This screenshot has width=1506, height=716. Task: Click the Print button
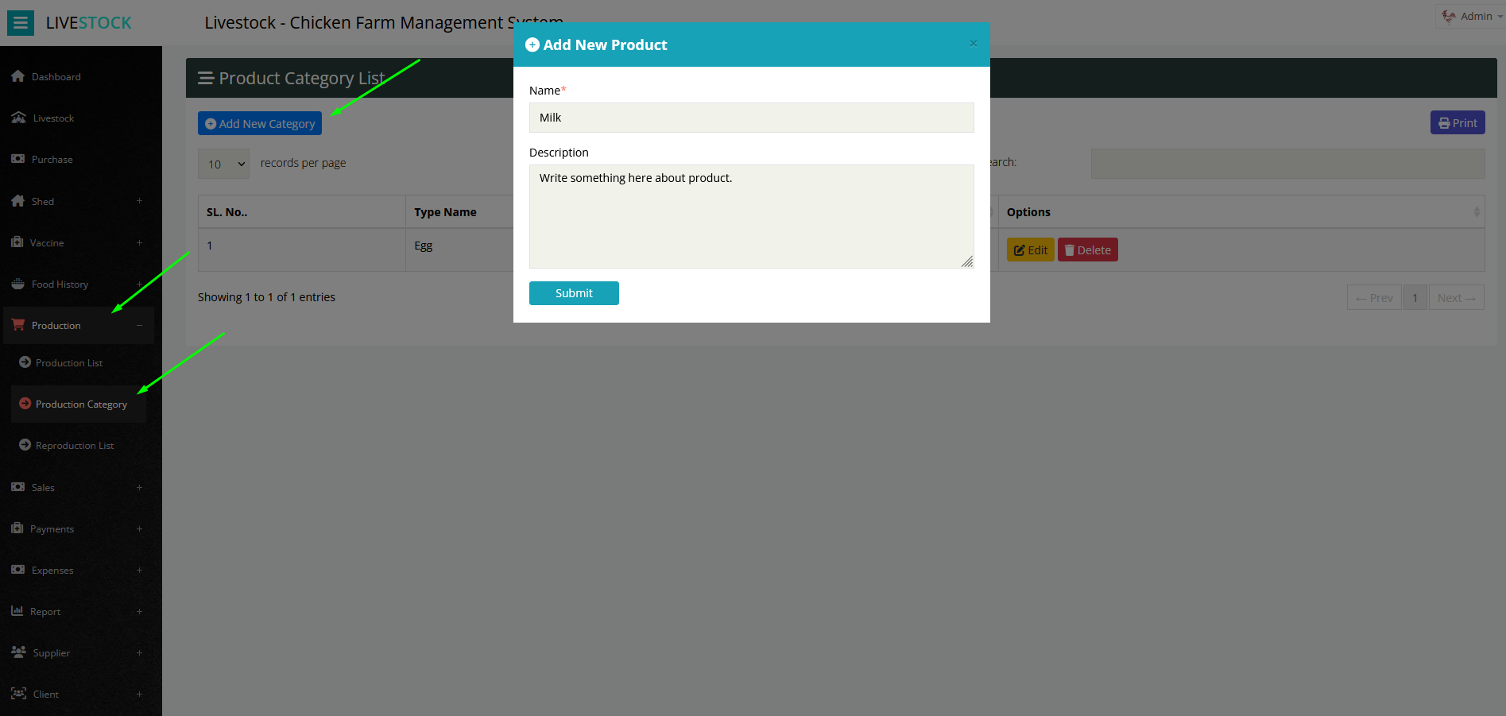pos(1458,122)
